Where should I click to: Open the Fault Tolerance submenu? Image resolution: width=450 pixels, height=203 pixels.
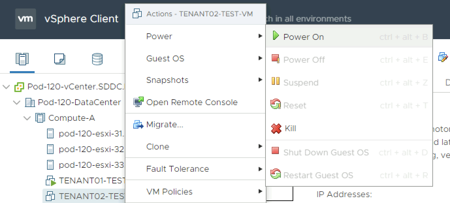point(177,169)
